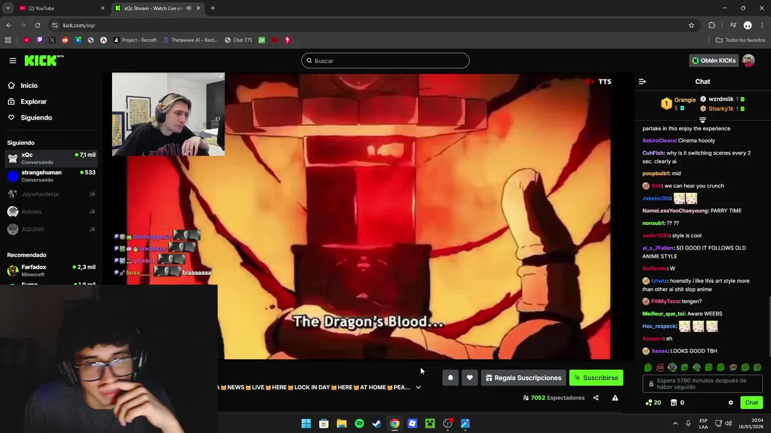Click the Buscar search field

(x=385, y=61)
